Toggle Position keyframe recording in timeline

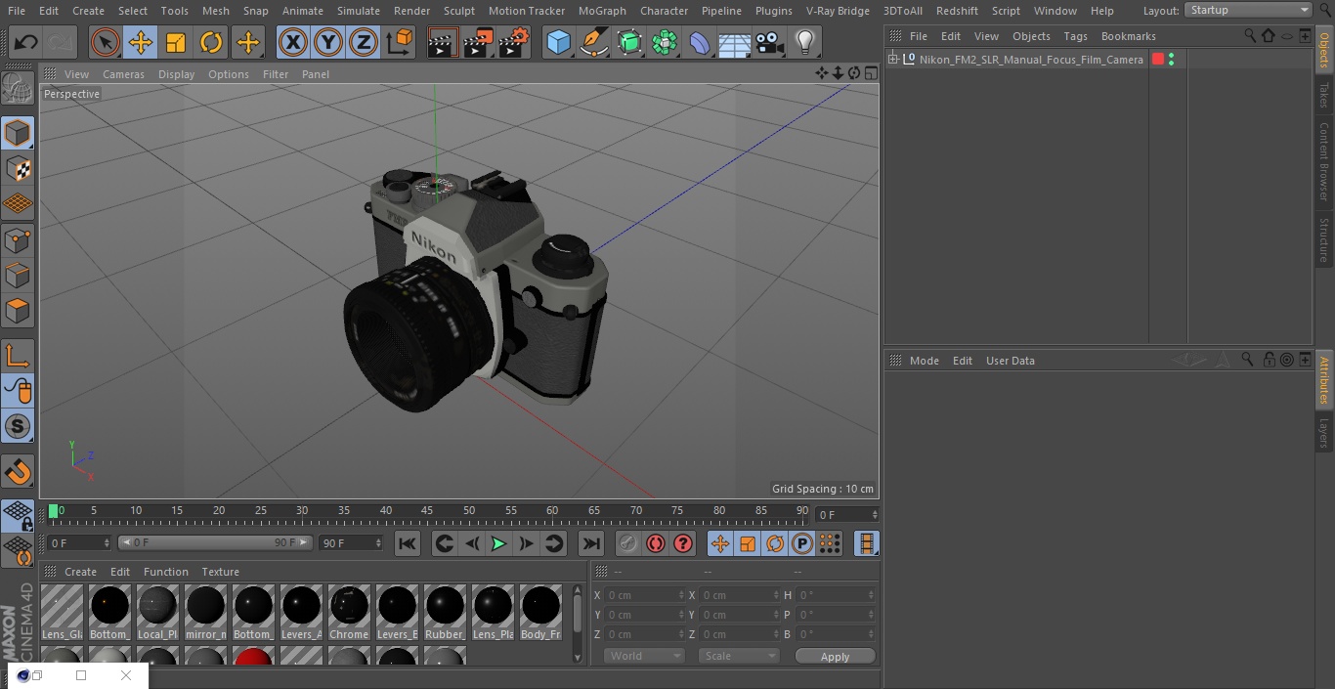click(x=720, y=543)
